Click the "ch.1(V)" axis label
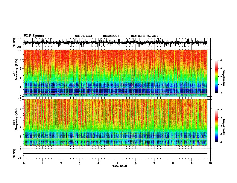 14,42
